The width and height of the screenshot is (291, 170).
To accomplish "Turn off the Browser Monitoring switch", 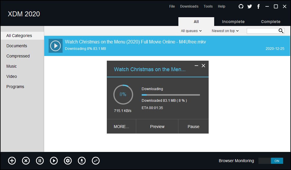I will tap(271, 161).
